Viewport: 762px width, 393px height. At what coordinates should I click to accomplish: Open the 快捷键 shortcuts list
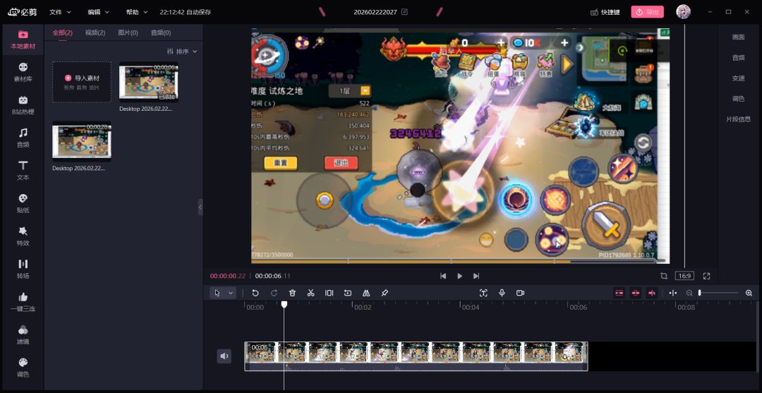tap(605, 12)
